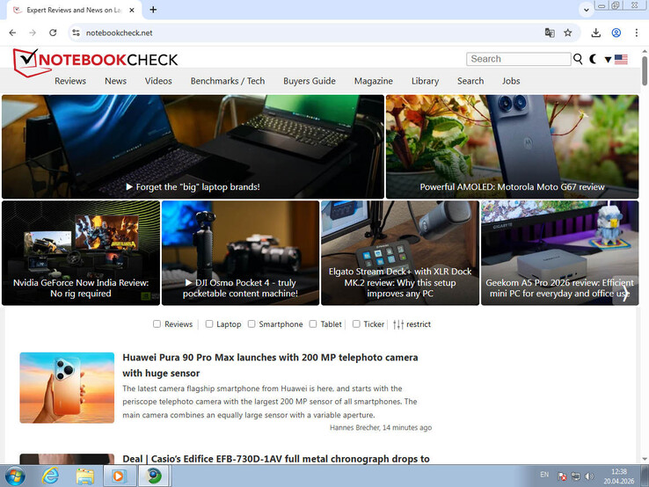Open the Benchmarks / Tech menu item

coord(227,81)
